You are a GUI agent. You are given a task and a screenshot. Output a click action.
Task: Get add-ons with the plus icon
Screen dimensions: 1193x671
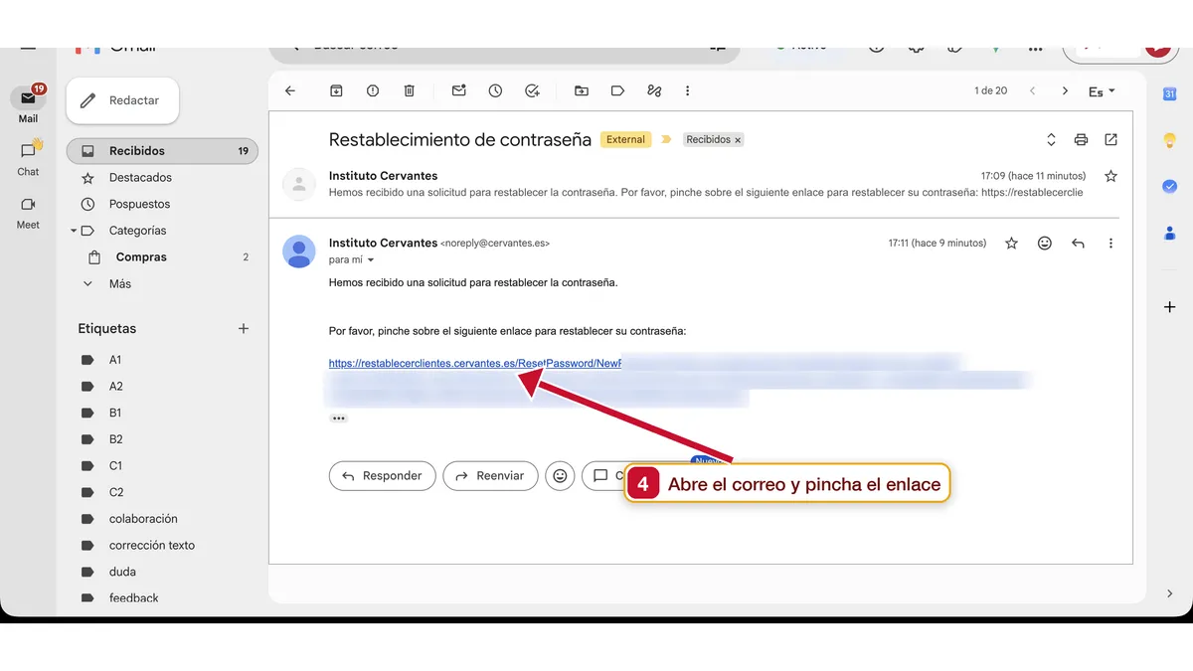(x=1170, y=307)
